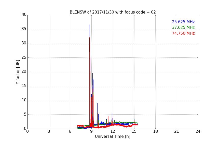Image resolution: width=220 pixels, height=147 pixels.
Task: Click x-axis tick label 24
Action: (198, 131)
